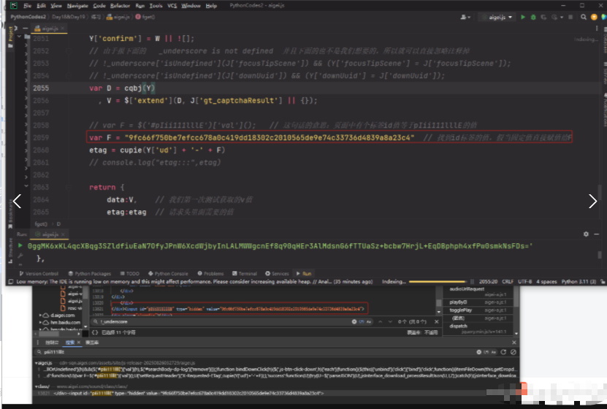Click the Python 3.11 interpreter indicator

click(x=579, y=282)
